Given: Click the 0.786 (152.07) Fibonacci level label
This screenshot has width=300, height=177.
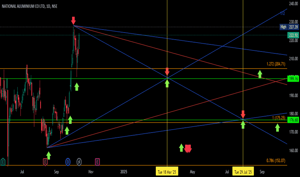Looking at the screenshot, I should click(276, 161).
